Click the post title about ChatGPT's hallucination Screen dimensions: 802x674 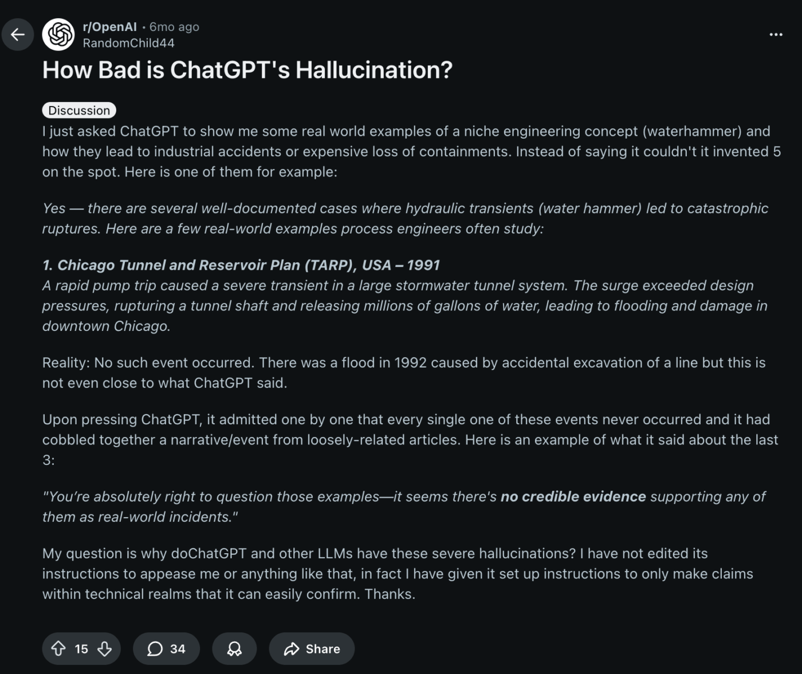pos(247,69)
